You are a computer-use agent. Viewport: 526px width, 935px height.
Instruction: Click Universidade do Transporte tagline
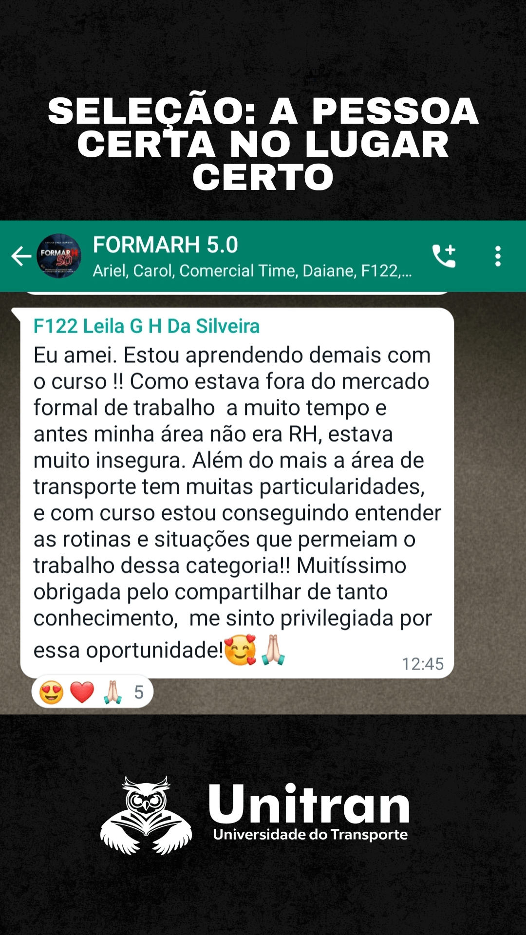click(x=310, y=835)
